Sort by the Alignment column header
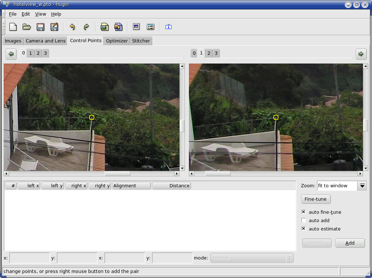 132,186
